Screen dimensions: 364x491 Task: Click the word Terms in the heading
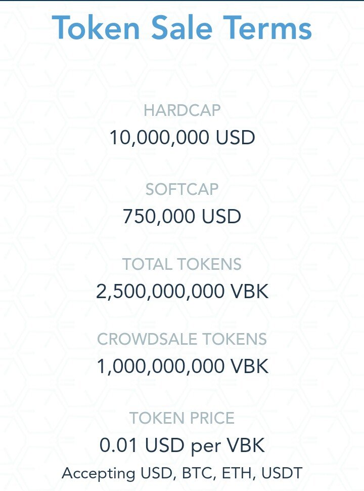pos(267,28)
